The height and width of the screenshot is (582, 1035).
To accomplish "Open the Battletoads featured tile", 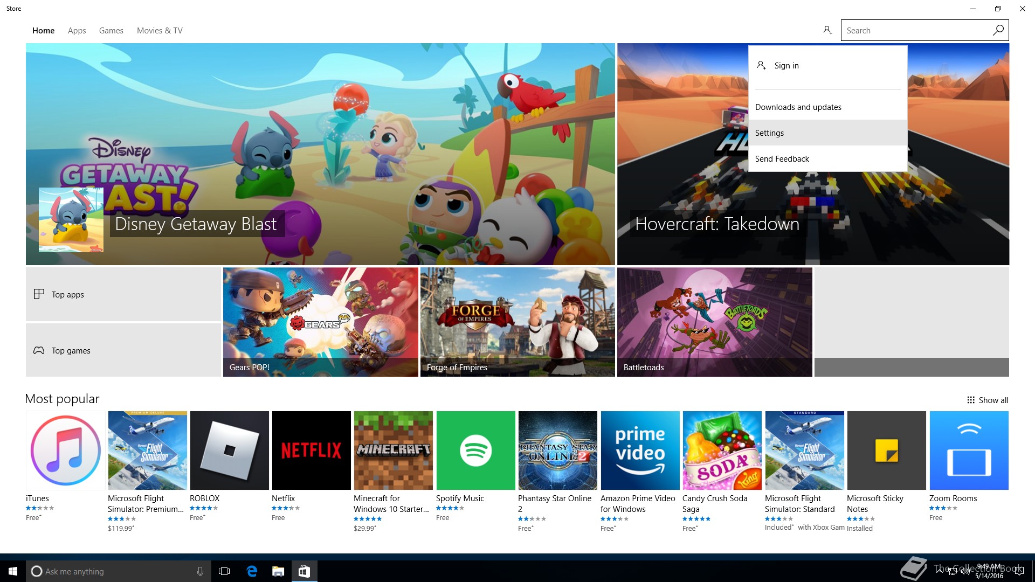I will [714, 322].
